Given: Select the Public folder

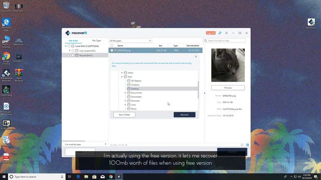Looking at the screenshot, I should pyautogui.click(x=130, y=72).
